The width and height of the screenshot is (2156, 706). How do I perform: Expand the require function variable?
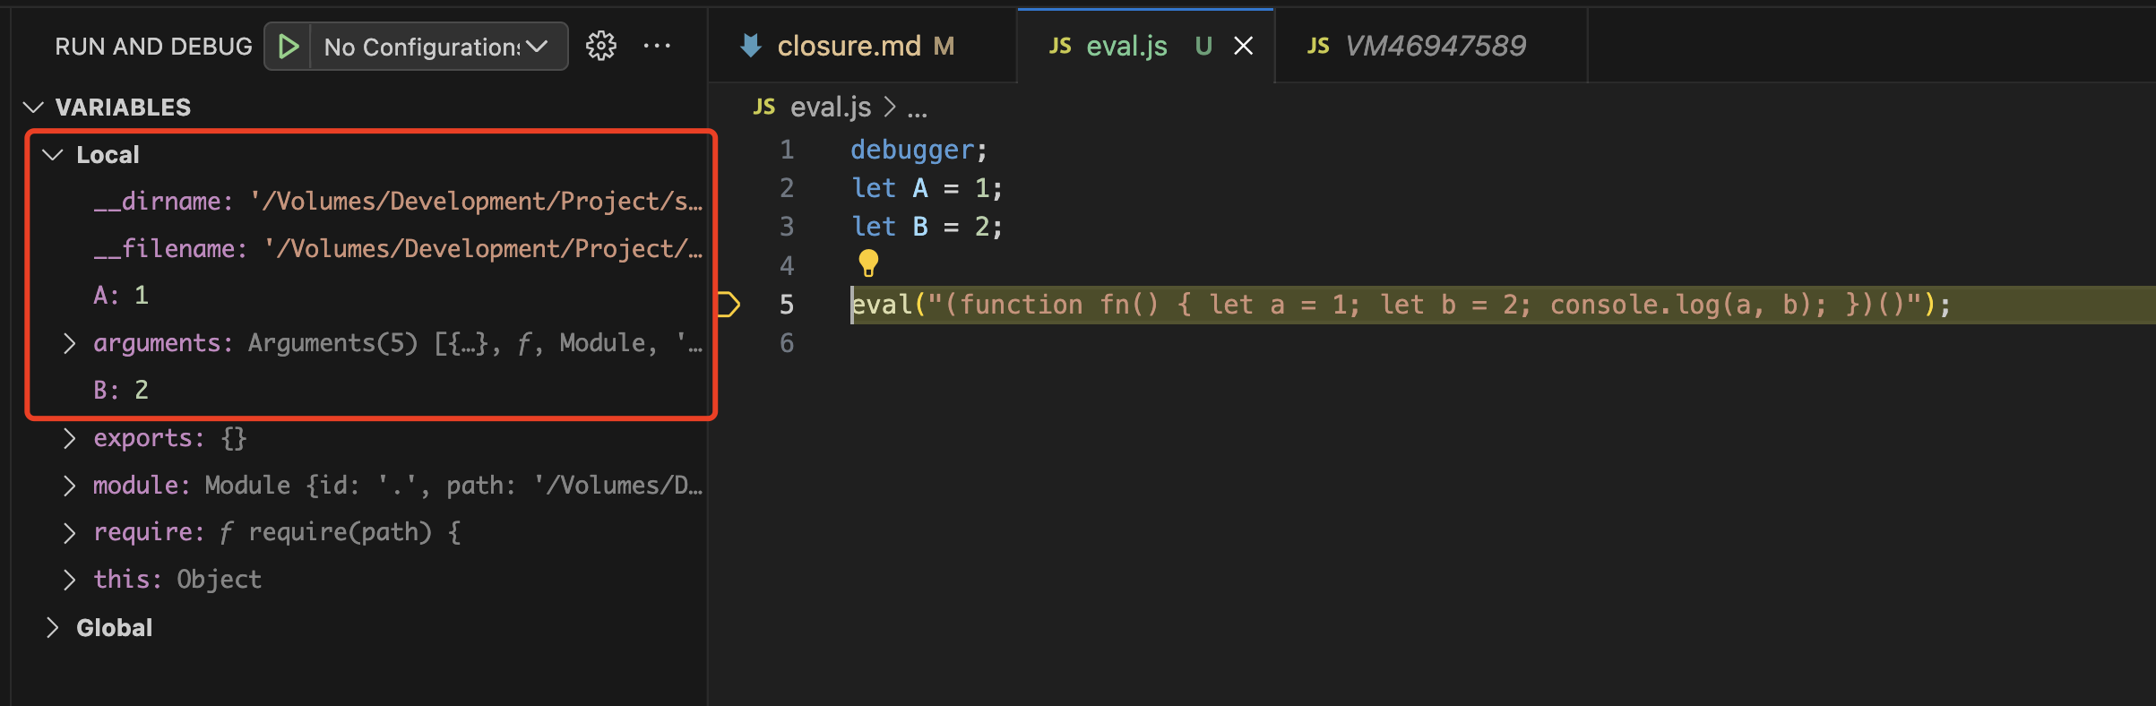click(69, 532)
